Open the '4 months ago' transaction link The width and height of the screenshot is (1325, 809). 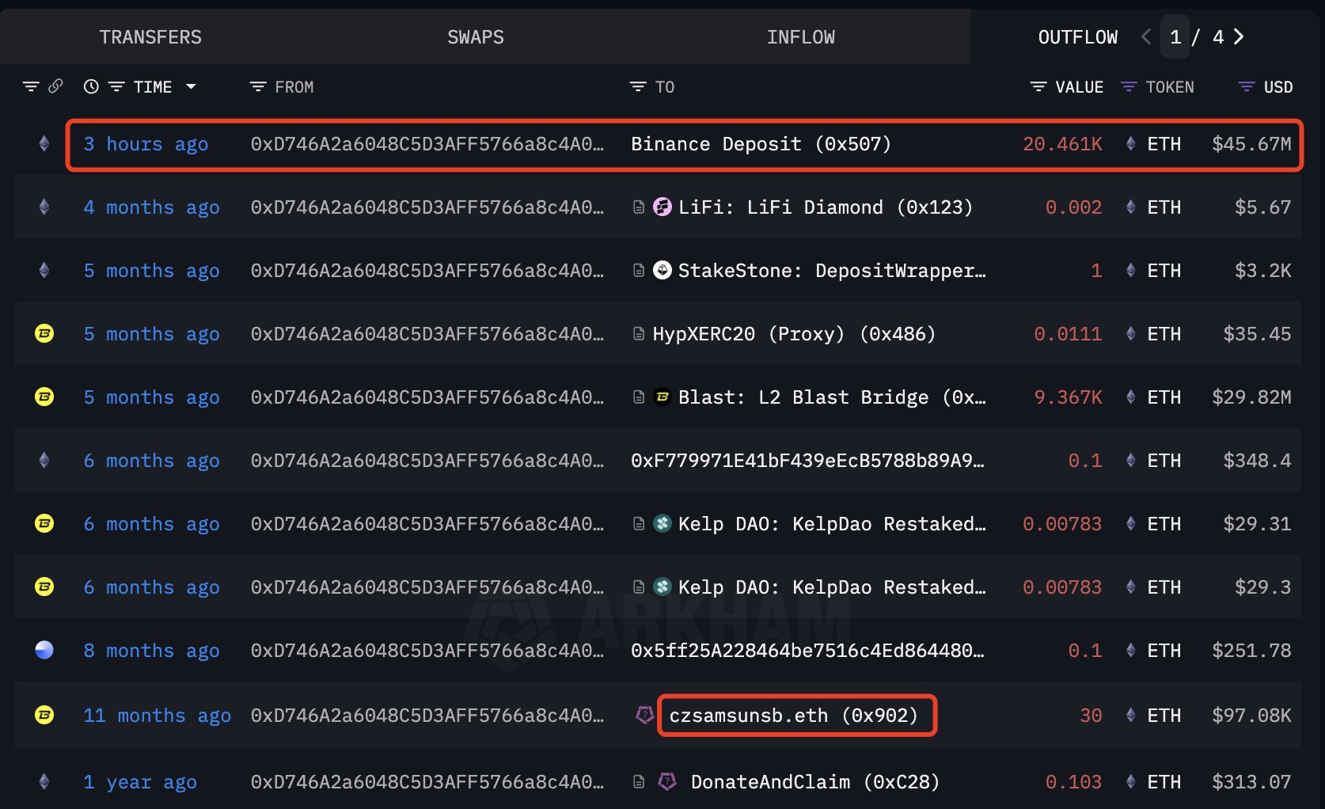coord(151,207)
